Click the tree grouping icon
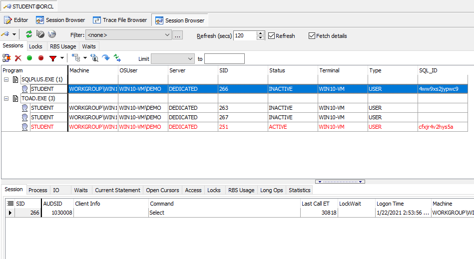Image resolution: width=474 pixels, height=259 pixels. 76,58
